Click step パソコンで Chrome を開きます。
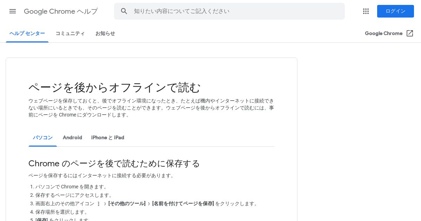421x221 pixels. click(x=72, y=187)
